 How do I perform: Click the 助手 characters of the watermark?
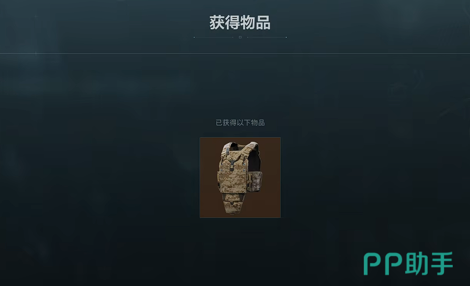tap(429, 263)
